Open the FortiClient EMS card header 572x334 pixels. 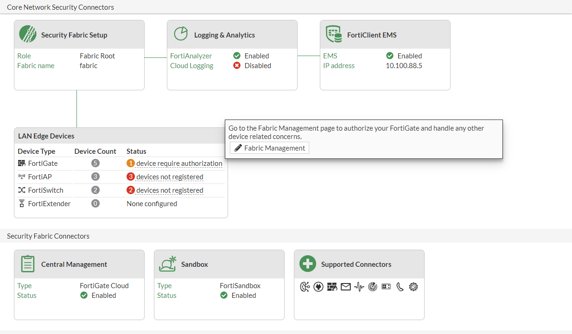click(372, 35)
